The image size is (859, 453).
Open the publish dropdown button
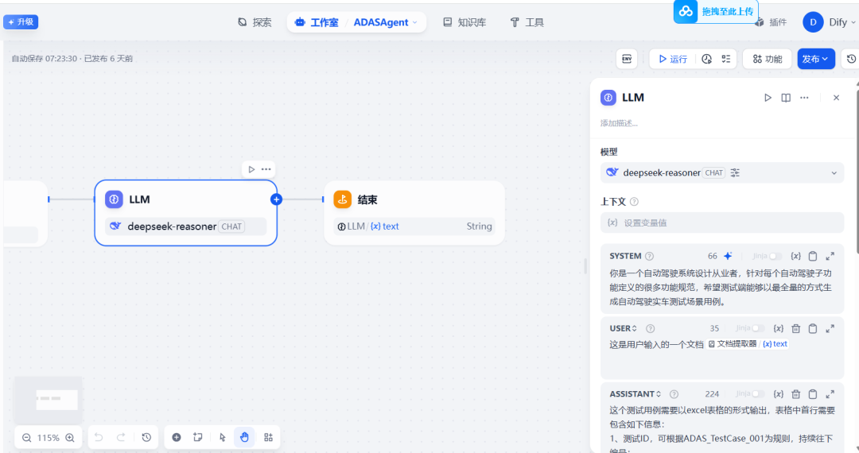point(816,59)
